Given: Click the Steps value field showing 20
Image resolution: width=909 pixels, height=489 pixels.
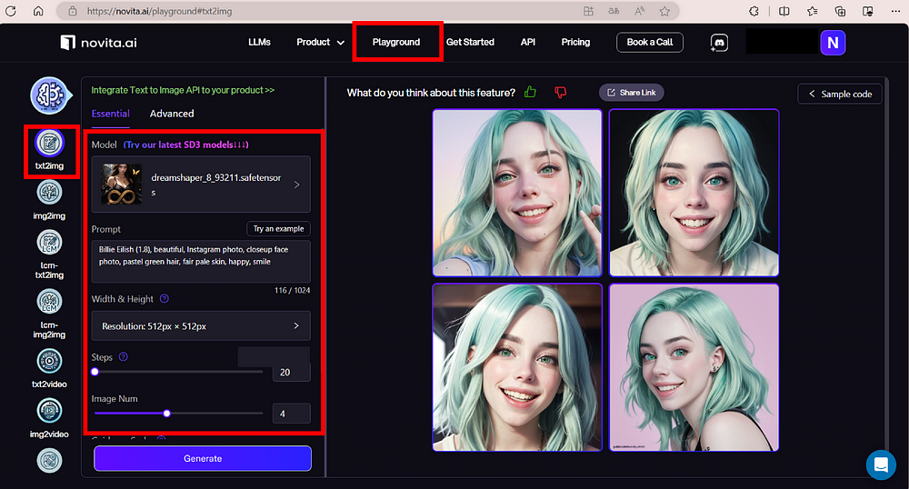Looking at the screenshot, I should click(291, 372).
